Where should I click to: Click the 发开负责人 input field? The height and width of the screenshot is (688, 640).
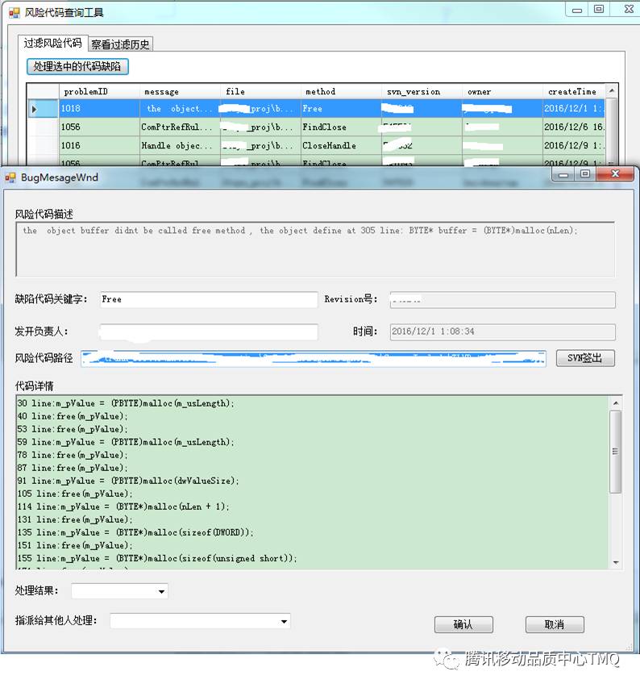(209, 331)
